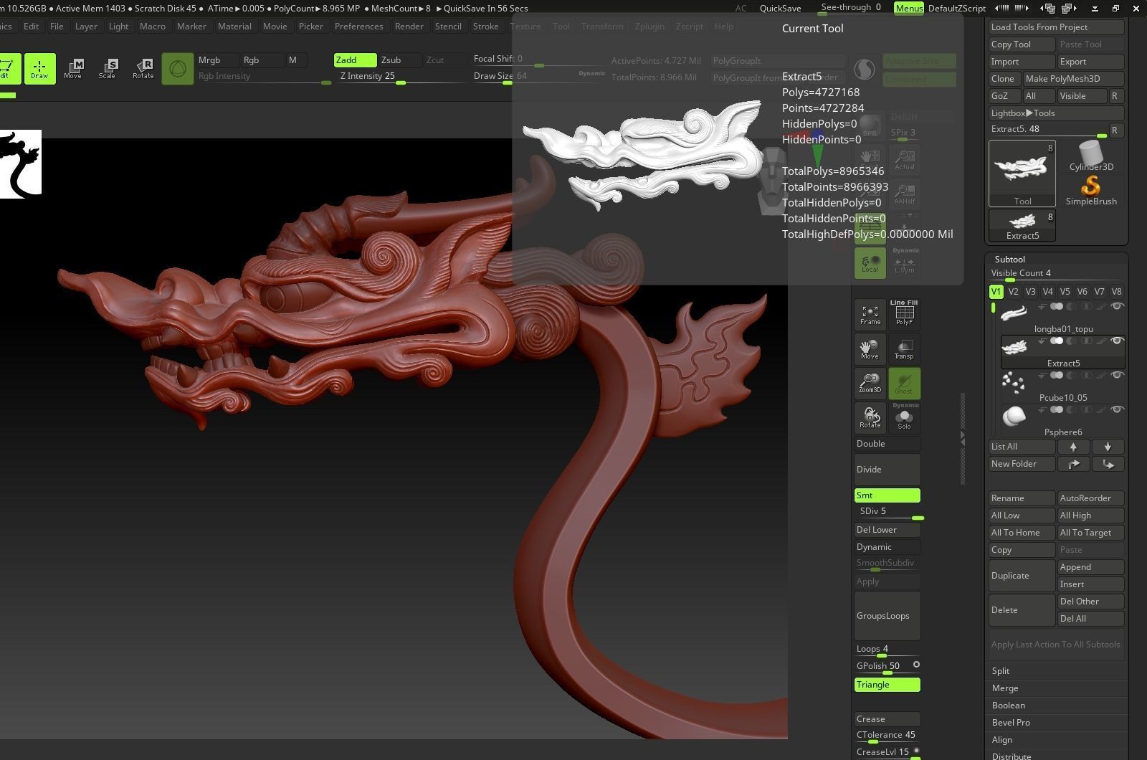This screenshot has height=760, width=1147.
Task: Select the Extract5 tool thumbnail below Tool
Action: pyautogui.click(x=1022, y=225)
